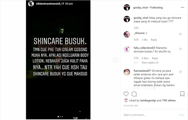
Task: Reply to the _nhouna comment
Action: coord(154,40)
